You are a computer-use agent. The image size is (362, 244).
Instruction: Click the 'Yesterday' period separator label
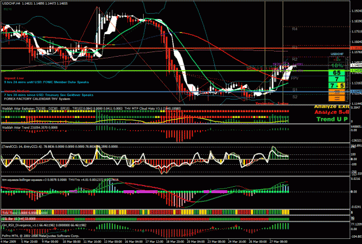265,103
